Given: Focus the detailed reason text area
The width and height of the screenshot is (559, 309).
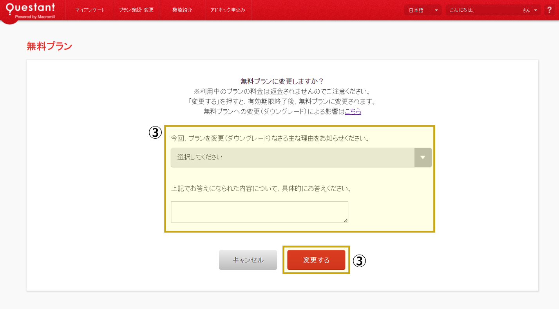Looking at the screenshot, I should click(x=259, y=212).
